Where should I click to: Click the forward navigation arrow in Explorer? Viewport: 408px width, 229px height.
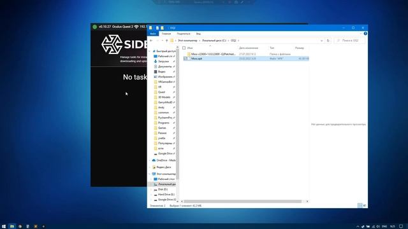coord(157,41)
